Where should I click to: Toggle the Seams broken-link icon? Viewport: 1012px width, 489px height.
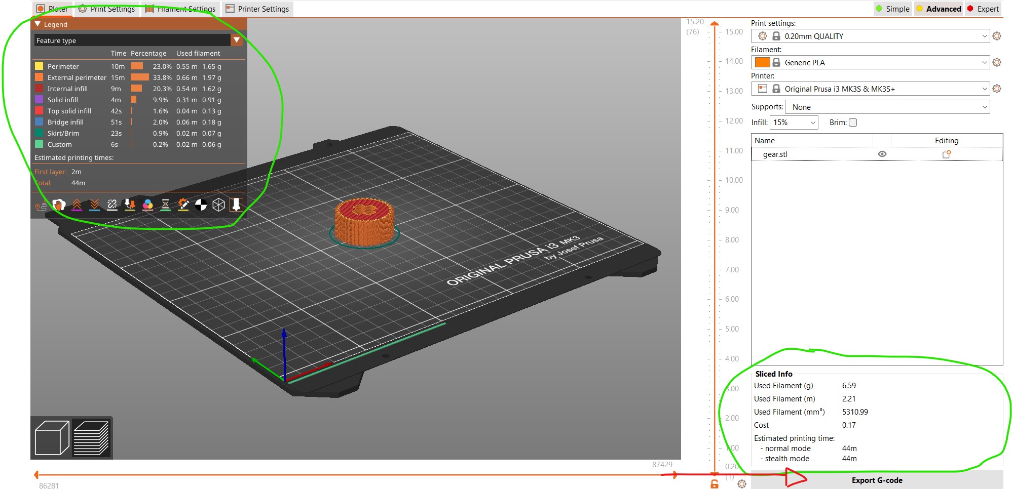point(112,205)
